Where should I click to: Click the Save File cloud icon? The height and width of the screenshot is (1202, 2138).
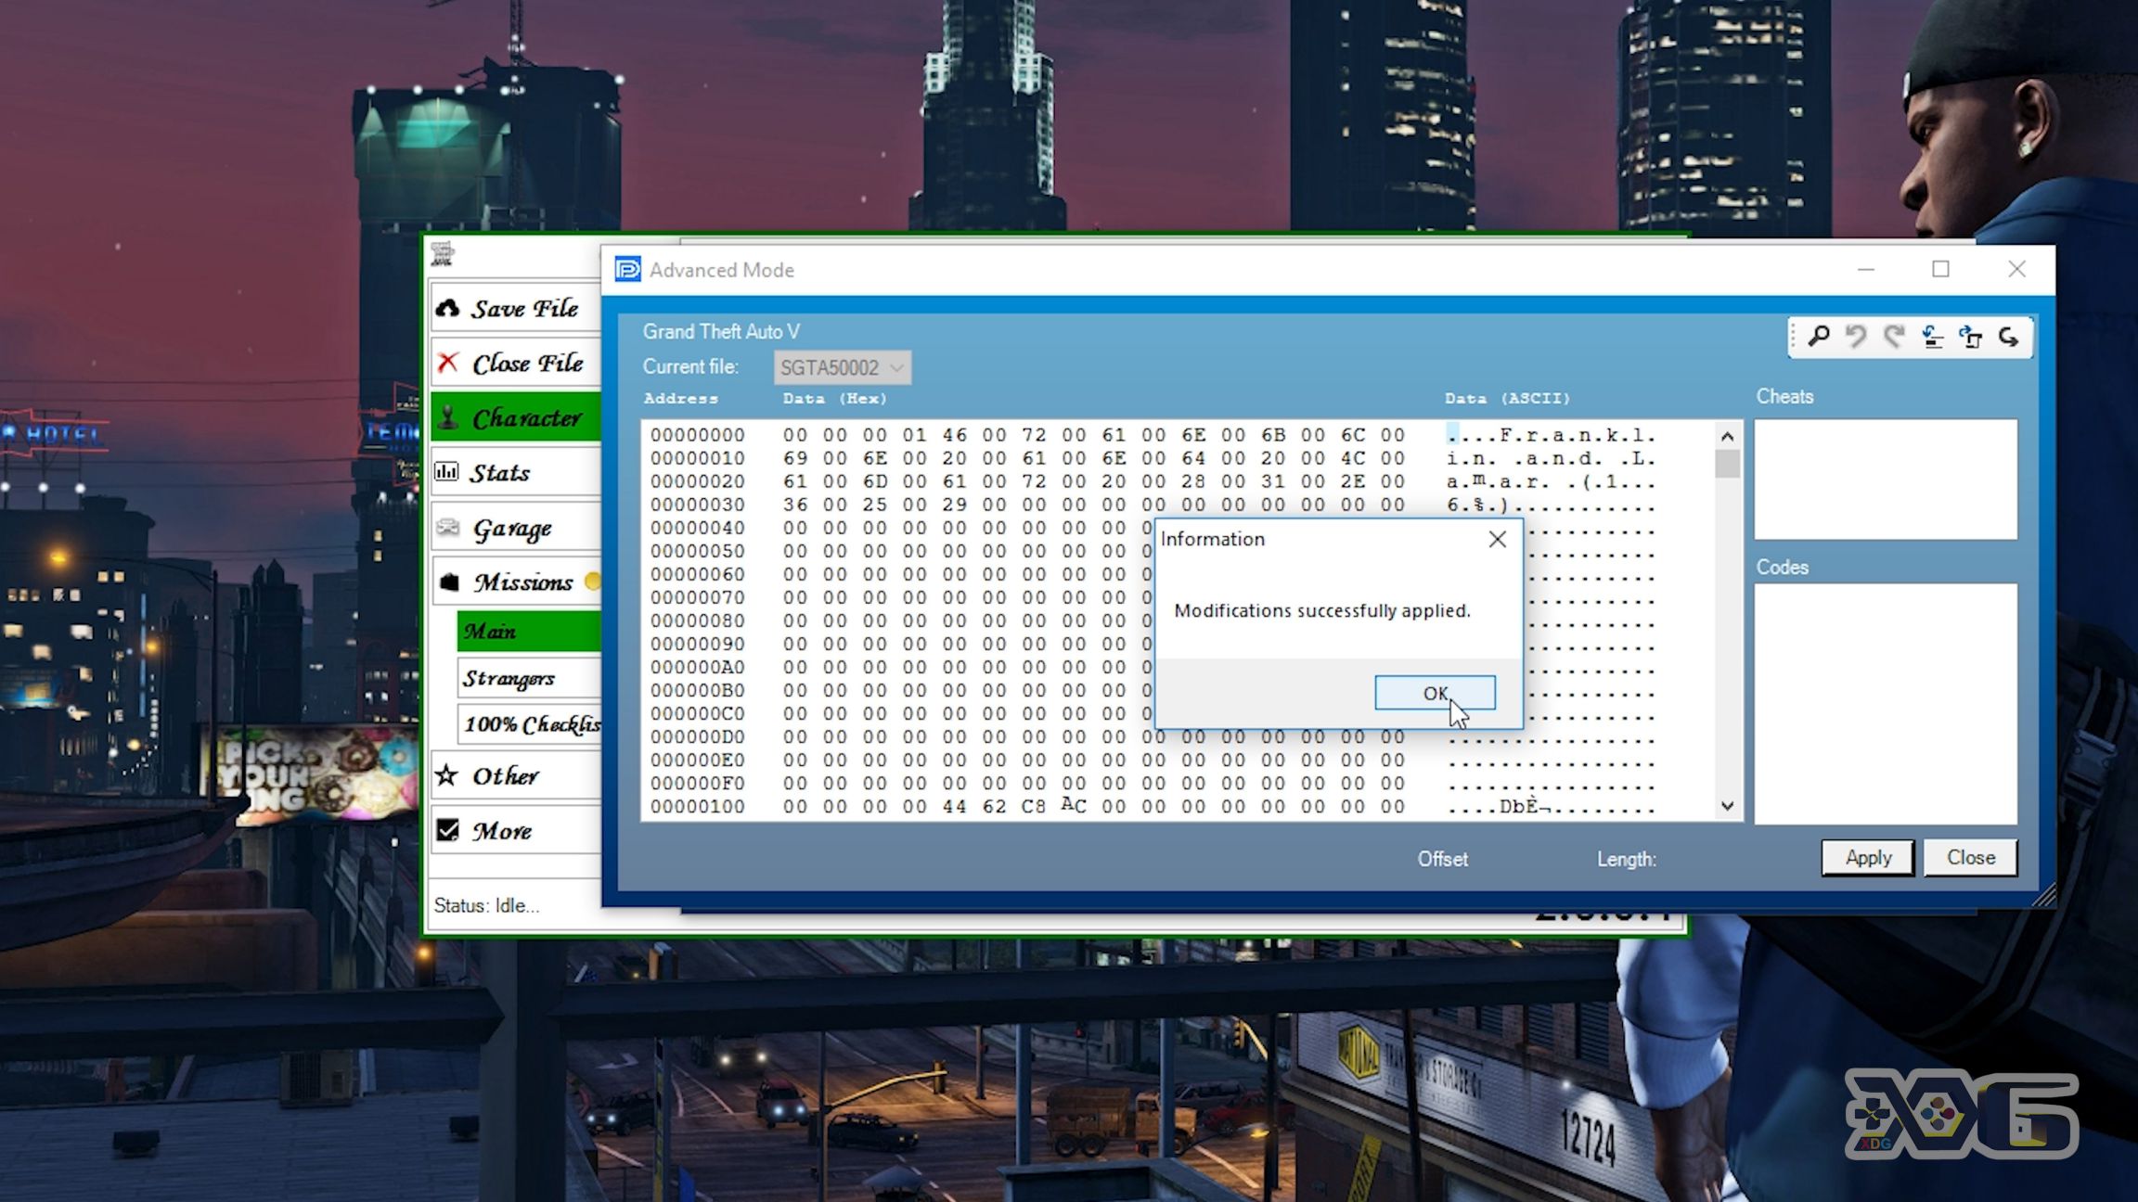pyautogui.click(x=448, y=308)
